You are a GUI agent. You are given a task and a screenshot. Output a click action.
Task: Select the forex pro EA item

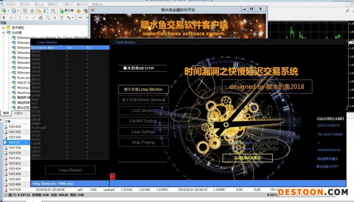[24, 77]
